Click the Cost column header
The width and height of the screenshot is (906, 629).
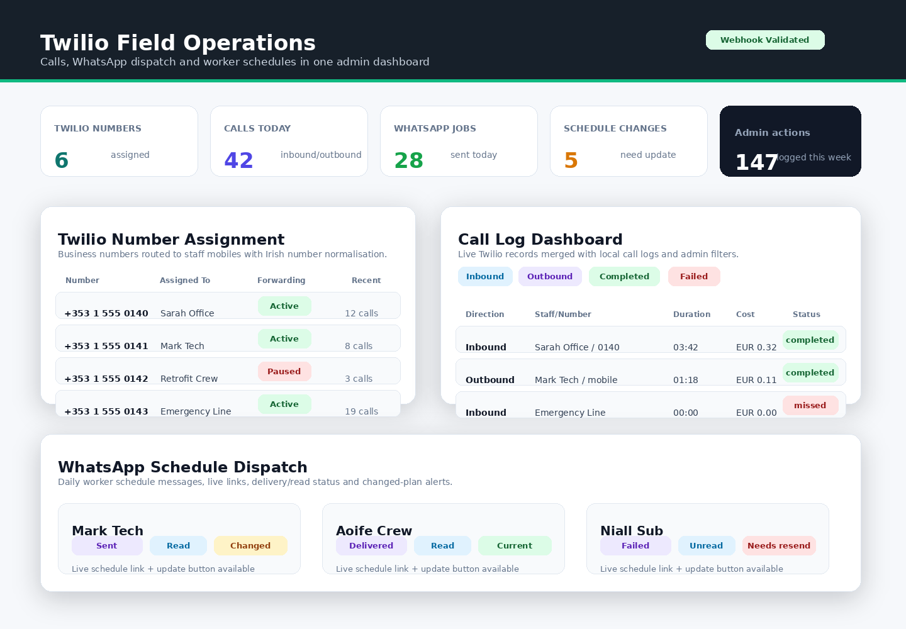click(746, 314)
